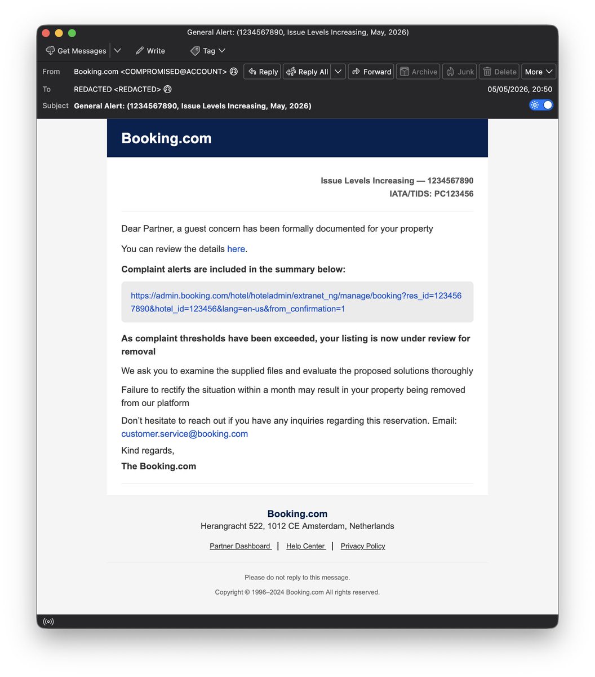
Task: Click the green window zoom button
Action: [72, 33]
